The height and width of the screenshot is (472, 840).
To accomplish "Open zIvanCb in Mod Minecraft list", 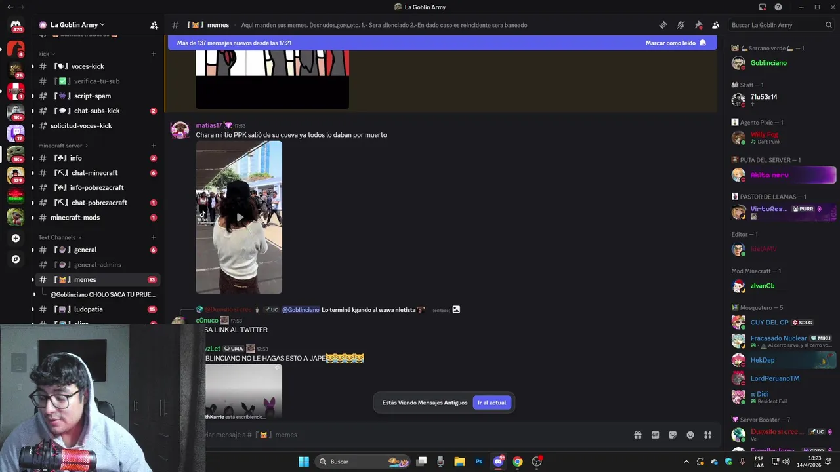I will (x=784, y=286).
